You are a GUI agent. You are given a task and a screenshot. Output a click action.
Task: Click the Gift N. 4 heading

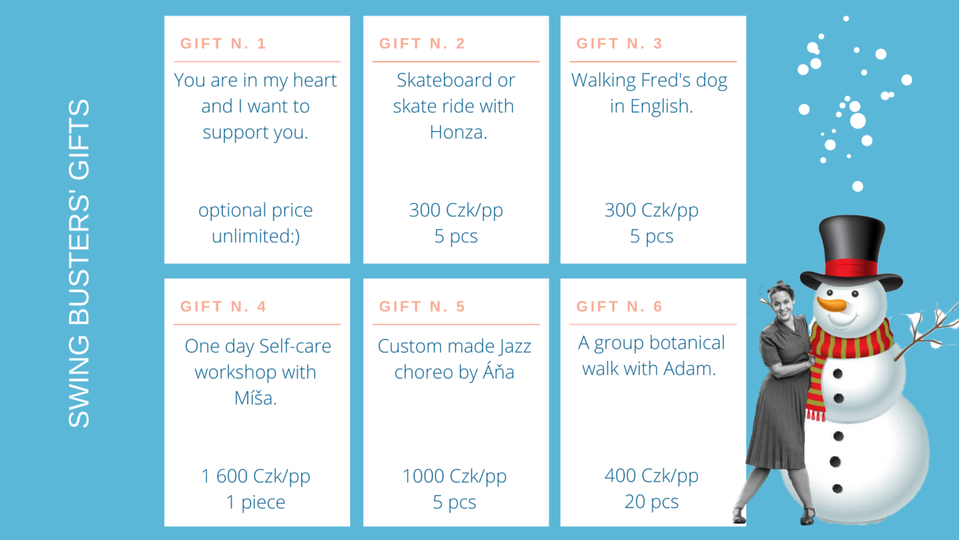coord(223,306)
